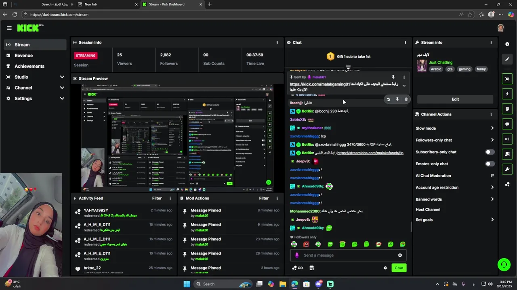This screenshot has height=290, width=517.
Task: Open Session Info options menu
Action: pos(277,42)
